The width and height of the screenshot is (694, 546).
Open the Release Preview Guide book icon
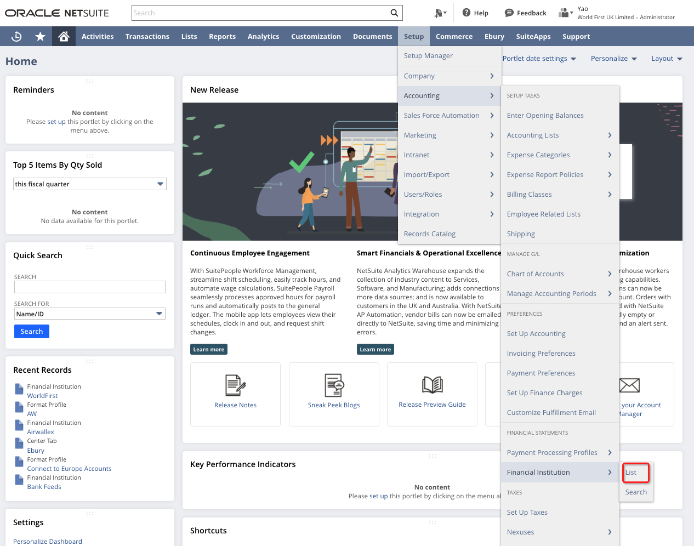432,385
